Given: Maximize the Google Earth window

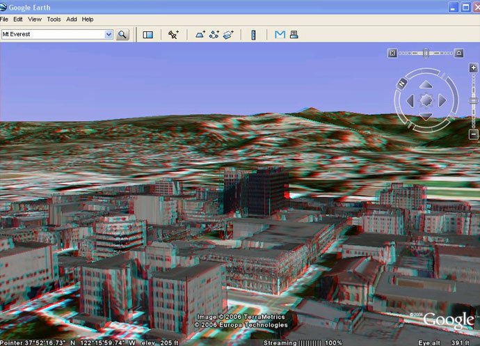Looking at the screenshot, I should [465, 8].
